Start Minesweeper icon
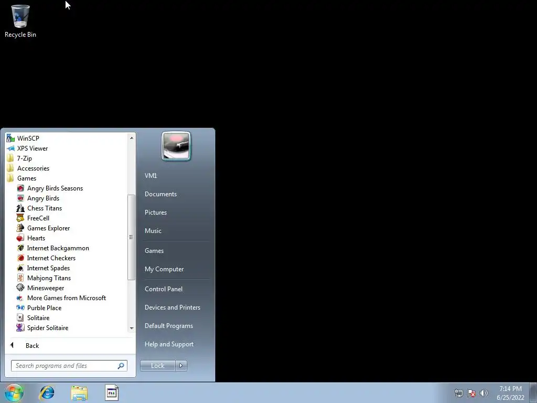This screenshot has width=537, height=403. pyautogui.click(x=20, y=288)
